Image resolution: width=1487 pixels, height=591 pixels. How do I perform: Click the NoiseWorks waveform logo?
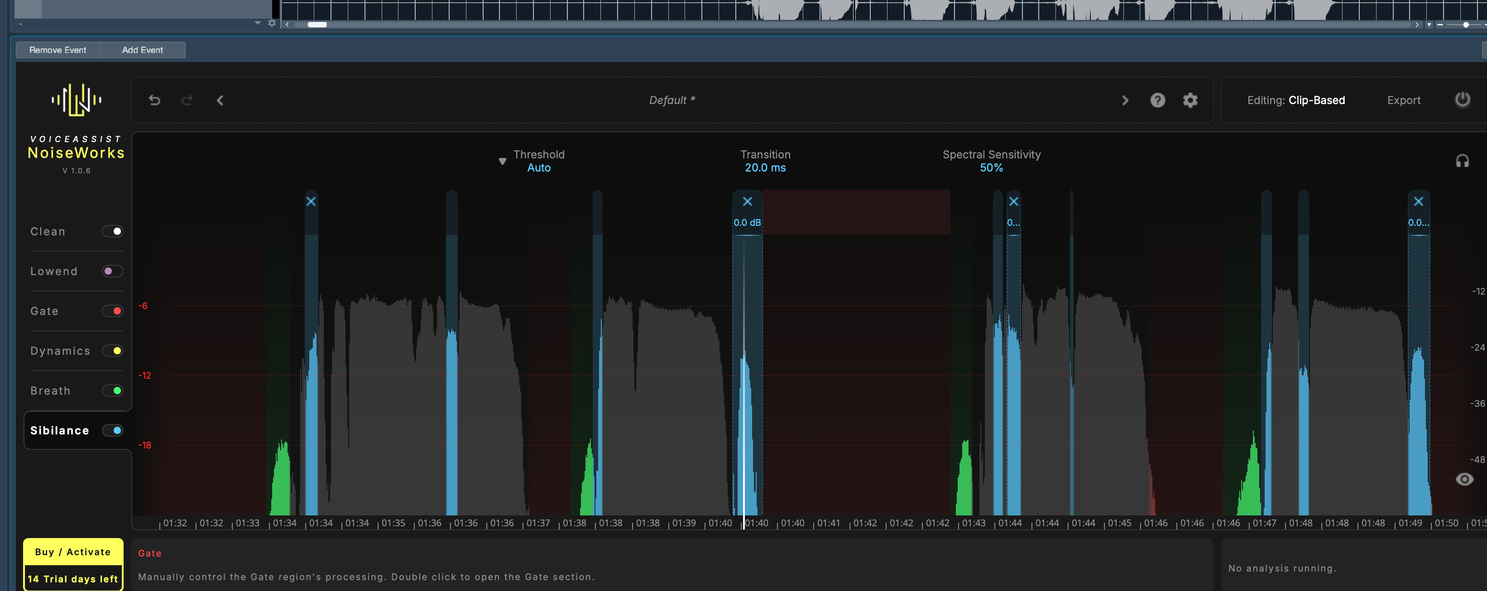pos(76,100)
